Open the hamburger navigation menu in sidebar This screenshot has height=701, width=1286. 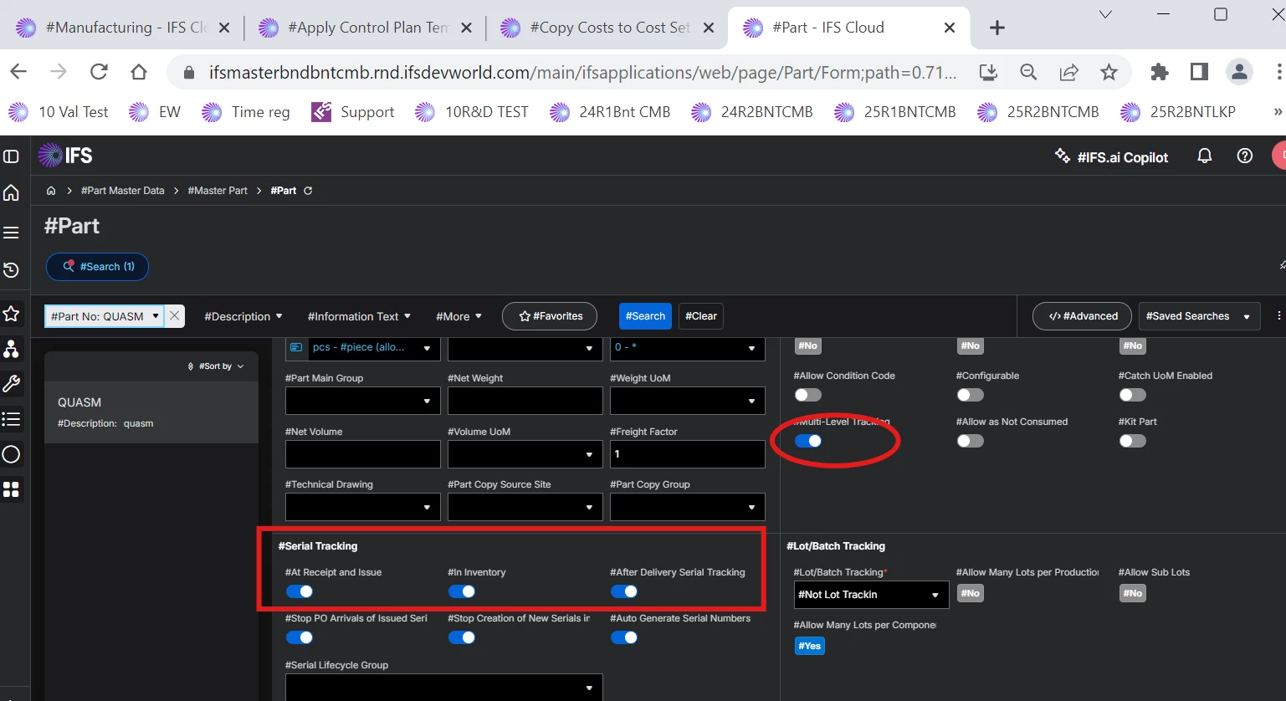point(12,233)
